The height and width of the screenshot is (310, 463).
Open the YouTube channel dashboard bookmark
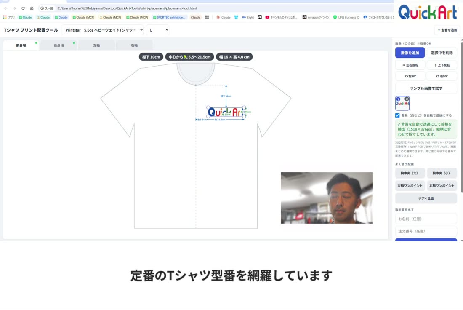coord(281,17)
